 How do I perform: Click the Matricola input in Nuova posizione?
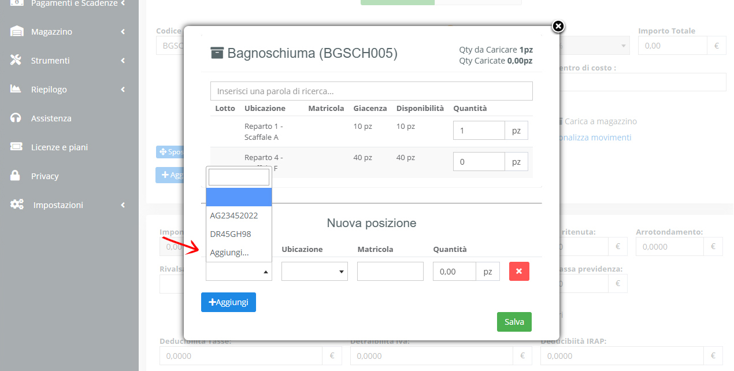pos(390,272)
